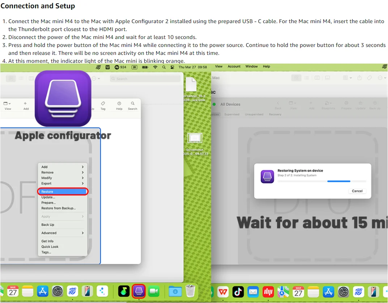Open the TikTok app in the dock
388x303 pixels.
click(x=238, y=292)
